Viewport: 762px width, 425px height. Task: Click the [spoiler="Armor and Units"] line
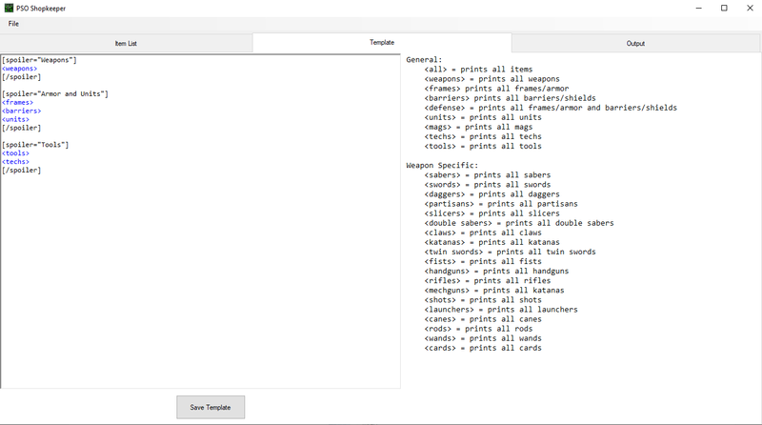[x=55, y=93]
